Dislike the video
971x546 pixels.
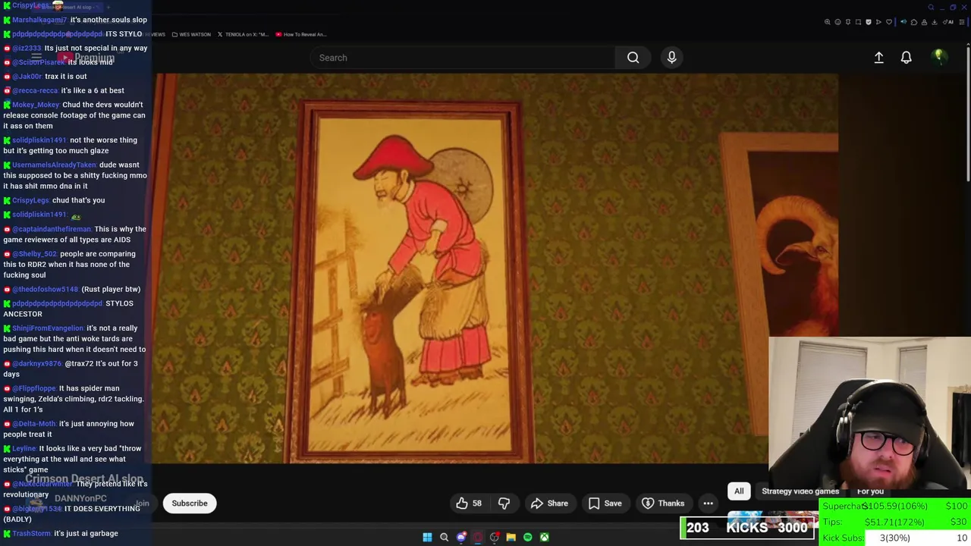(504, 503)
